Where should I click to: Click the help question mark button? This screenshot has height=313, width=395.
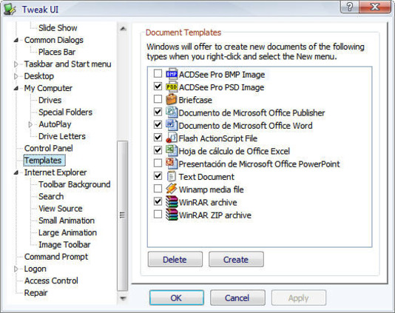(350, 7)
